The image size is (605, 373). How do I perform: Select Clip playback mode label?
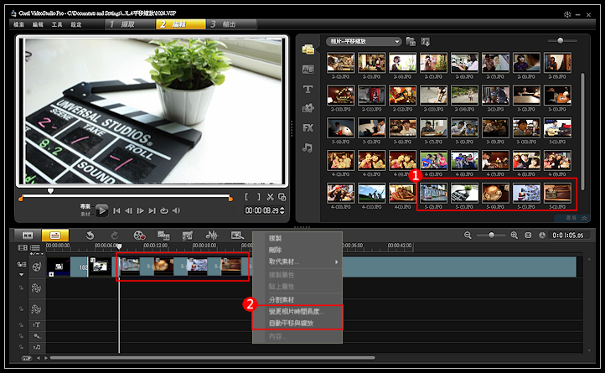point(85,214)
